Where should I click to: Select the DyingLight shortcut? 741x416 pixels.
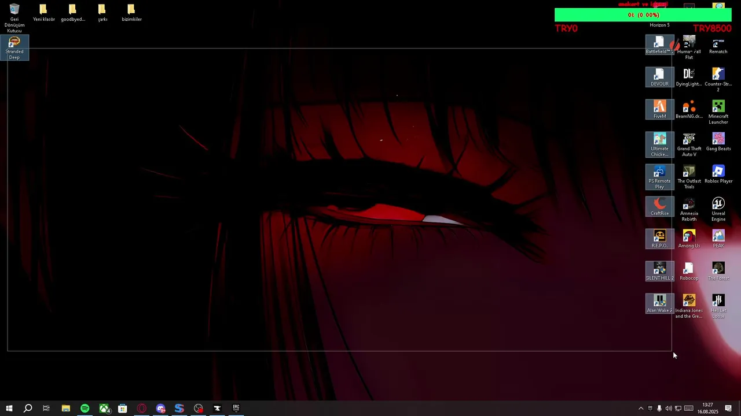point(689,77)
